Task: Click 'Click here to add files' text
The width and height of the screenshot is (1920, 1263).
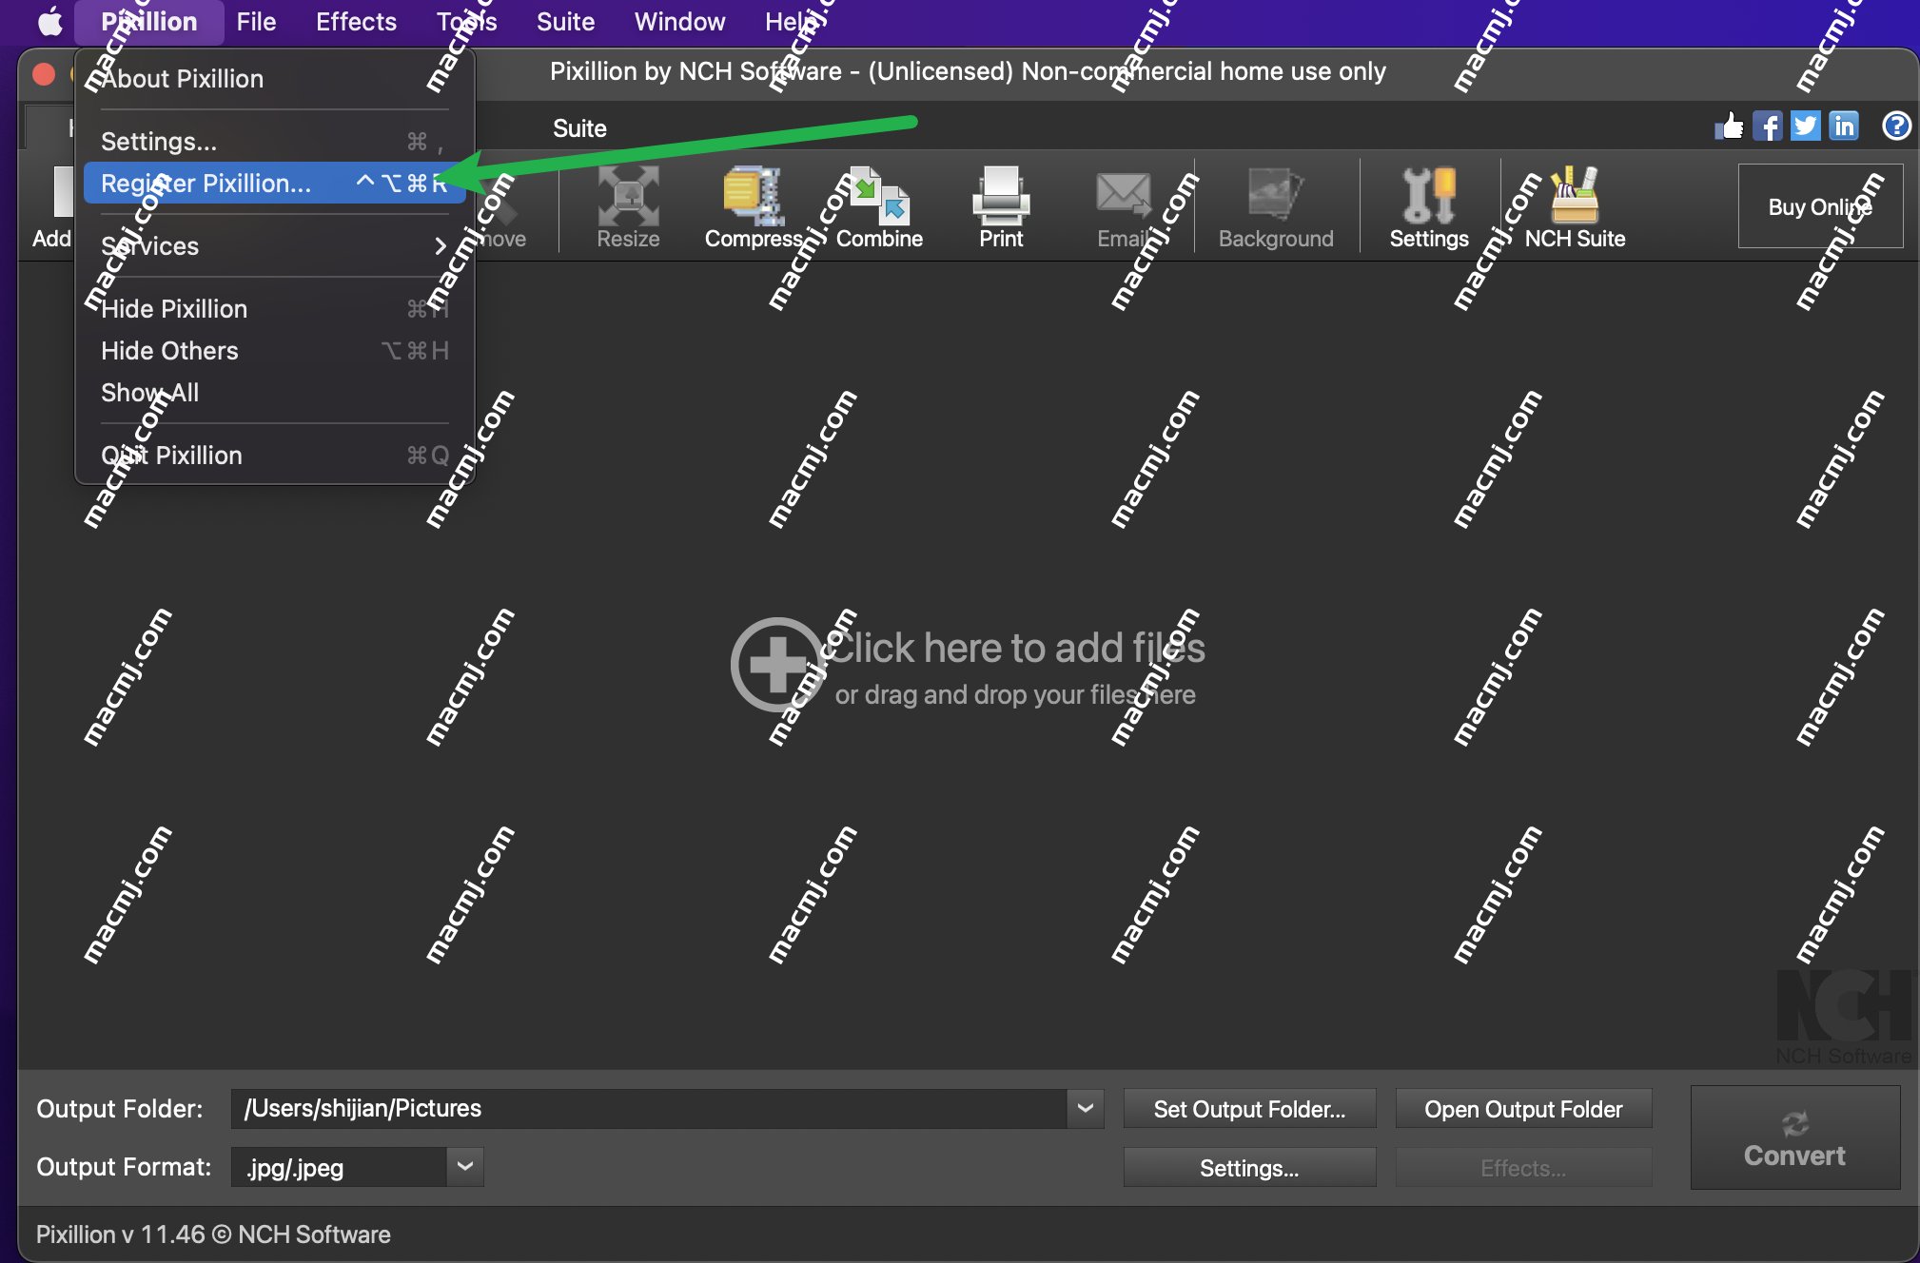Action: (x=1016, y=648)
